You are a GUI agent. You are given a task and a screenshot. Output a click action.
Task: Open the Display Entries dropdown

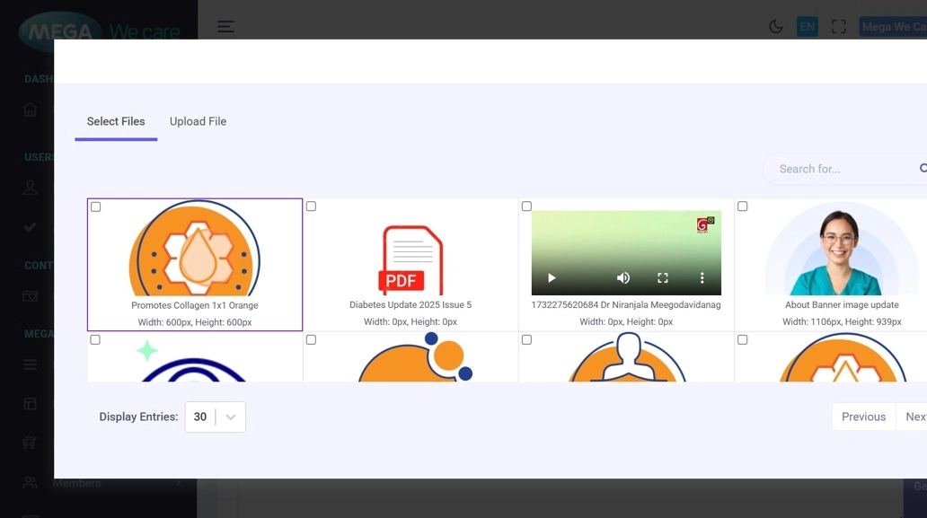click(x=216, y=417)
